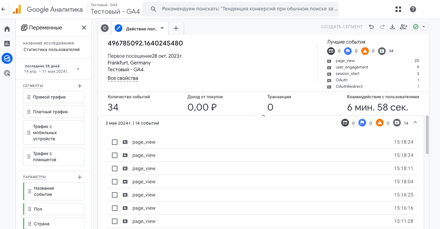The height and width of the screenshot is (229, 440).
Task: Download the exploration data
Action: click(x=392, y=27)
